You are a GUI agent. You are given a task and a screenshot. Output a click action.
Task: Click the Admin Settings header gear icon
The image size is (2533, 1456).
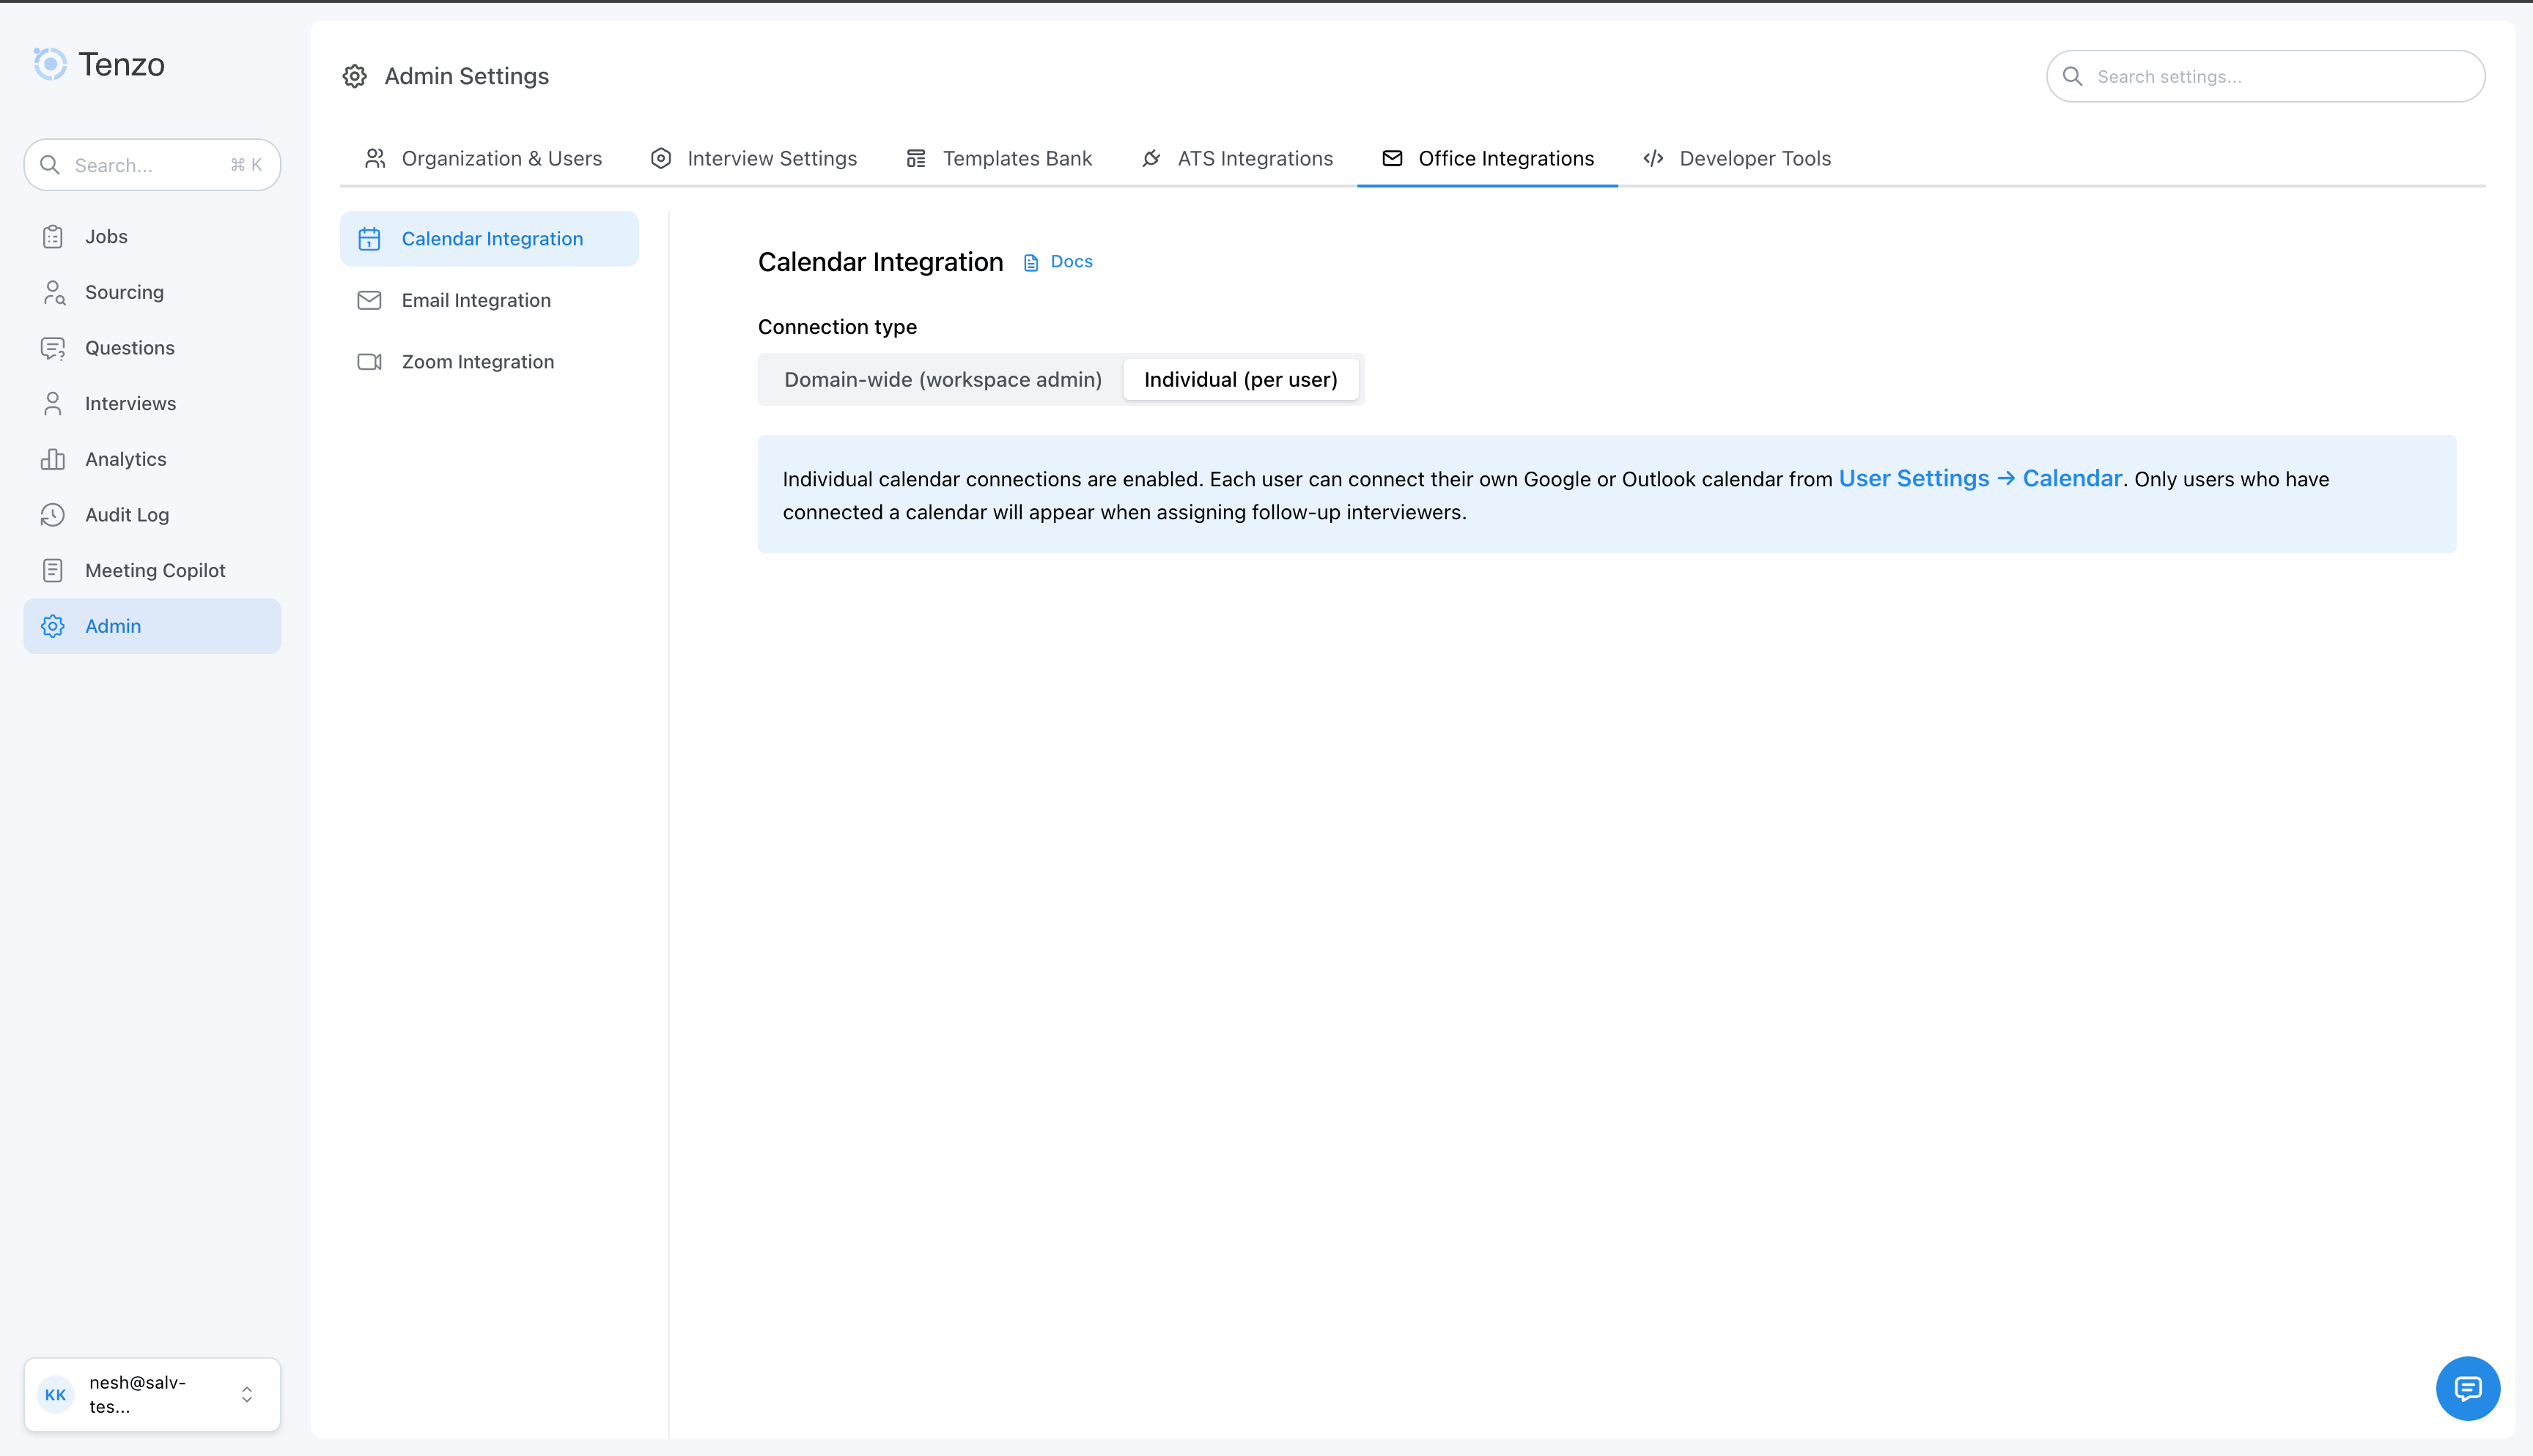pyautogui.click(x=354, y=76)
